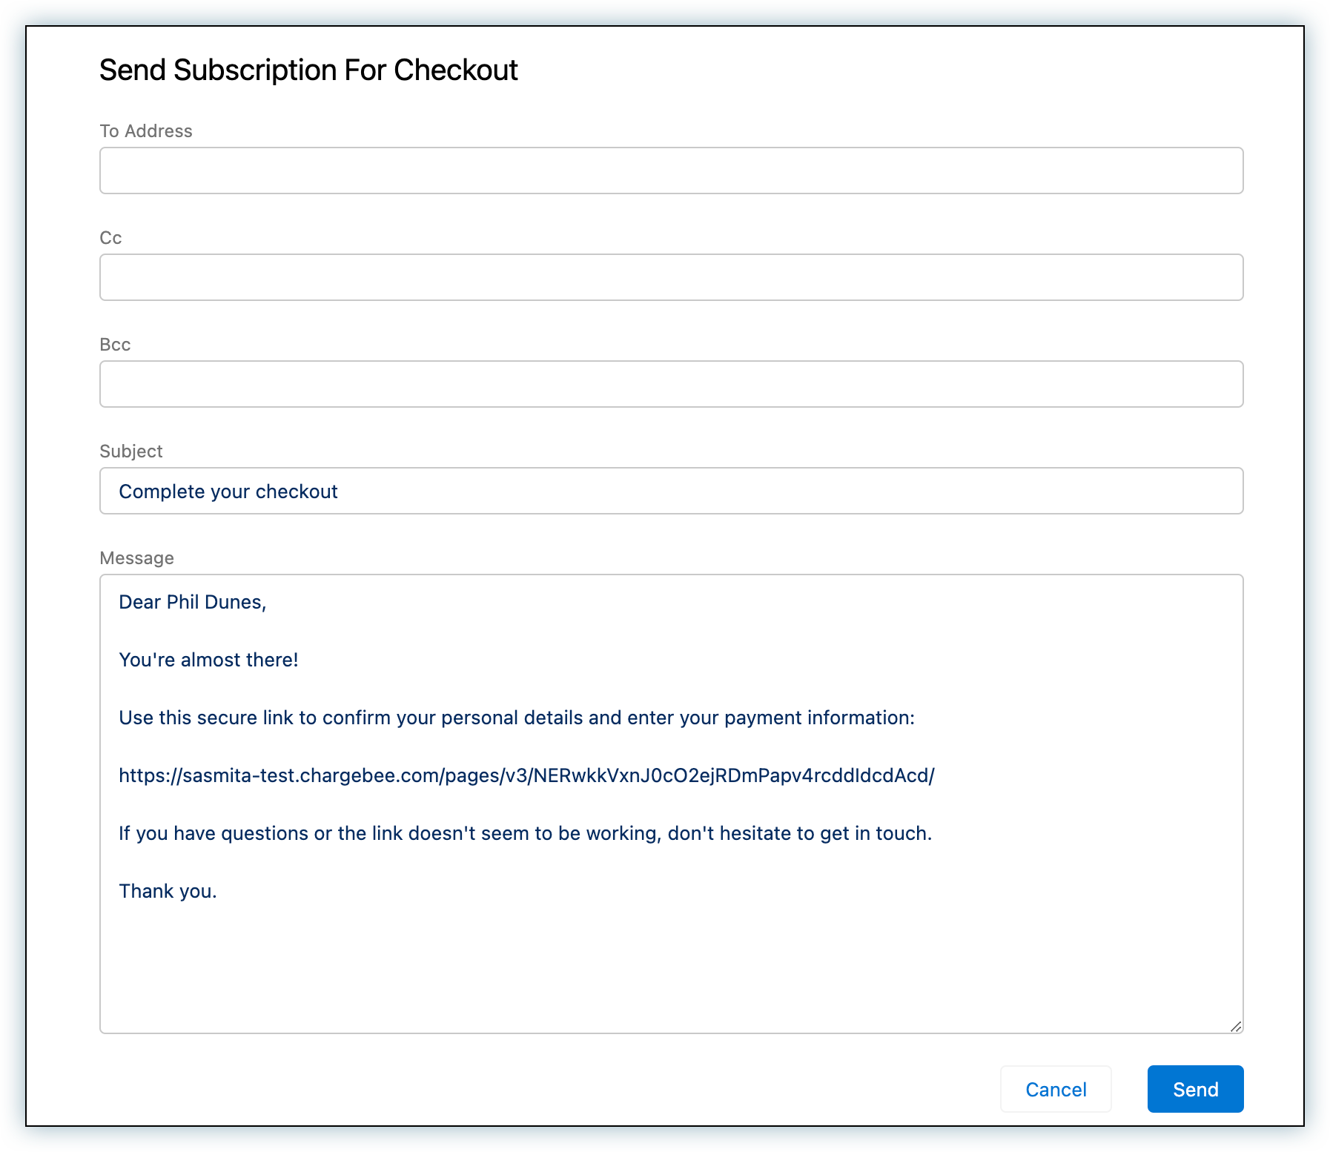
Task: Click the 'Use this secure link' sentence
Action: (517, 718)
